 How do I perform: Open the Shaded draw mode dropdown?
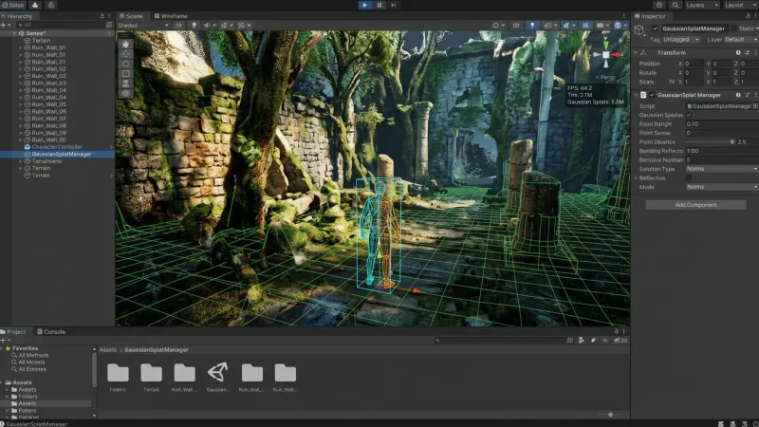pos(143,26)
